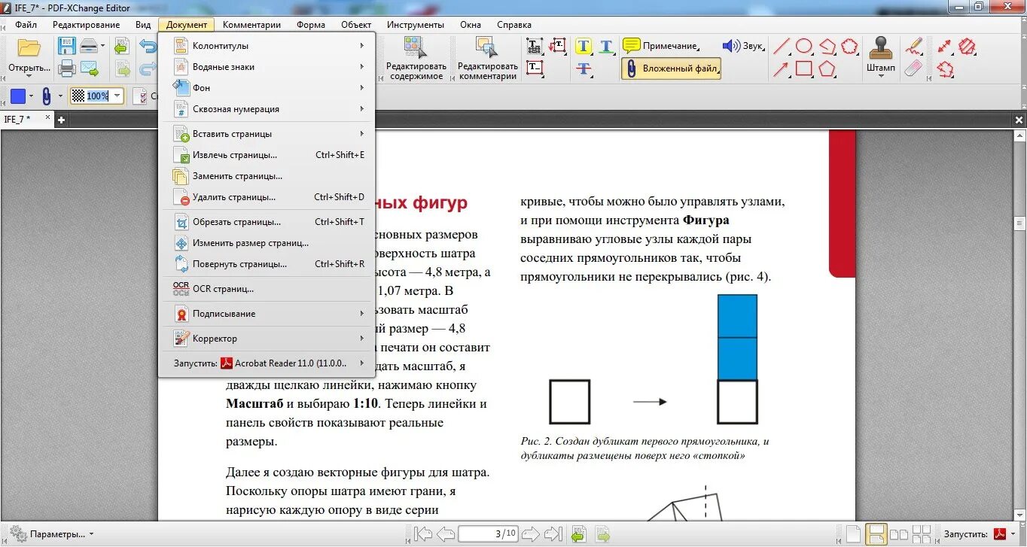Go to the previous page arrow
Viewport: 1027px width, 547px height.
(446, 534)
